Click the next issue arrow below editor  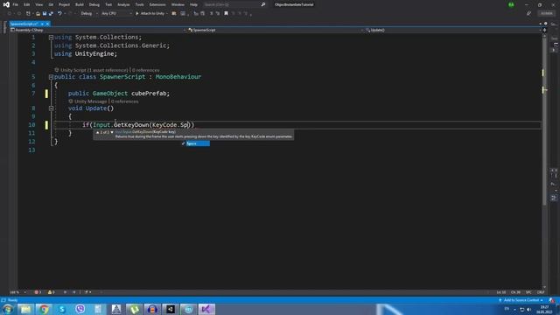click(x=73, y=292)
